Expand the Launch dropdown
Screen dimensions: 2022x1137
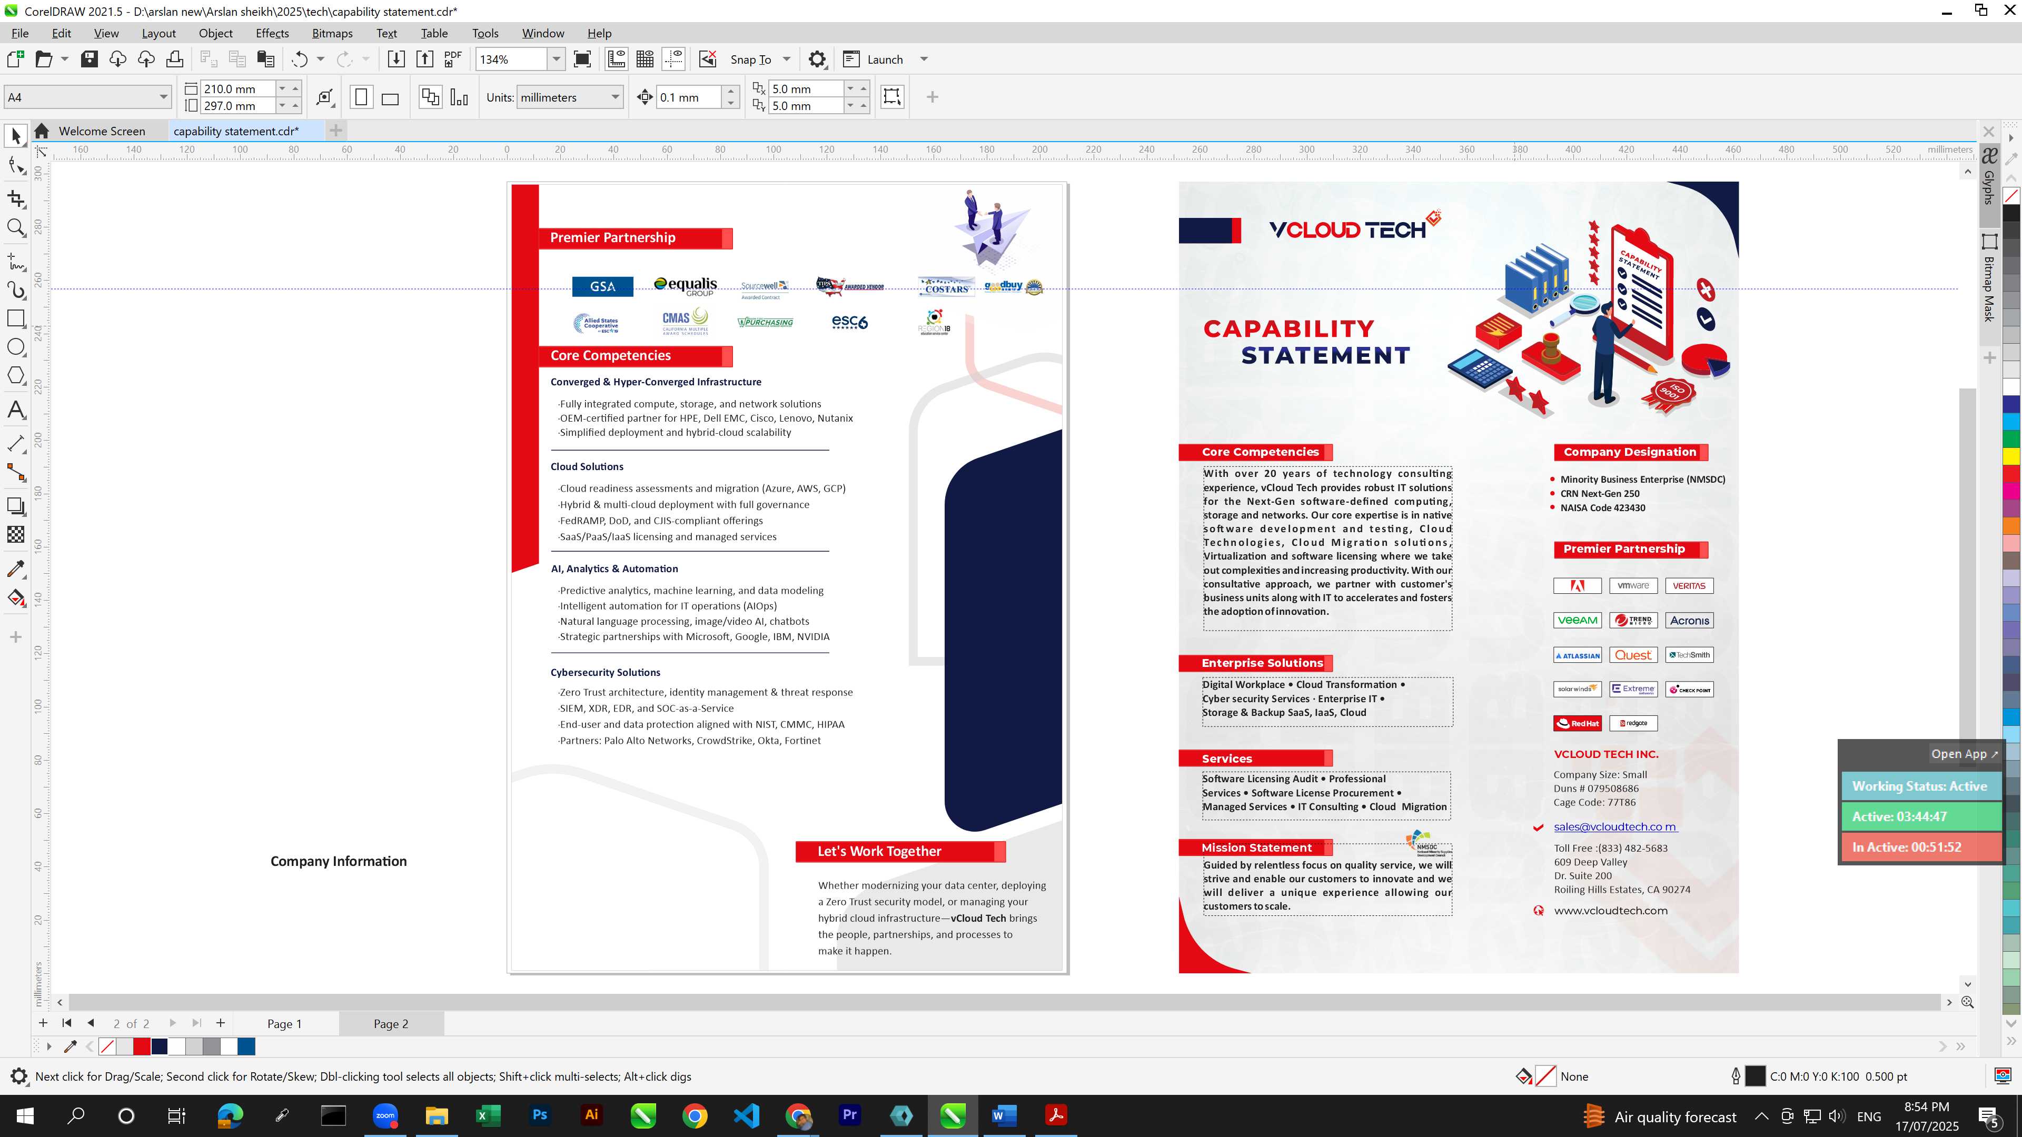tap(924, 59)
